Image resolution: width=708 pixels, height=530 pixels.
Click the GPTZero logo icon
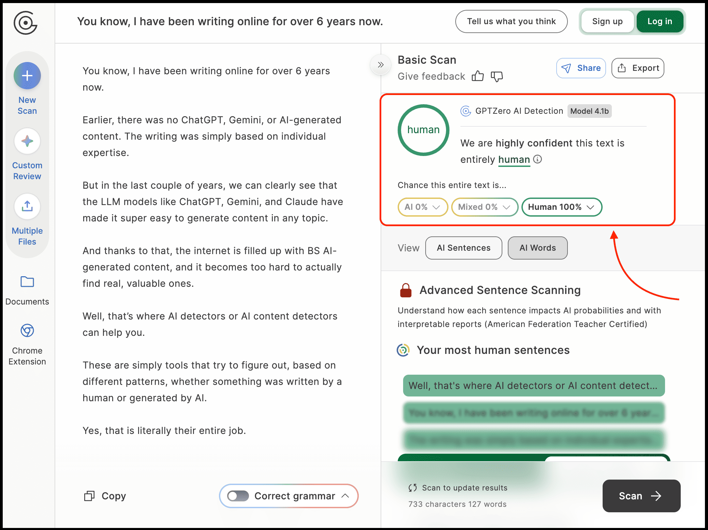pyautogui.click(x=25, y=22)
